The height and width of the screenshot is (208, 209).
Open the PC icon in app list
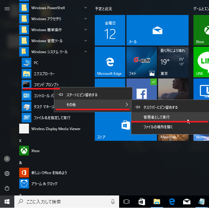27,63
